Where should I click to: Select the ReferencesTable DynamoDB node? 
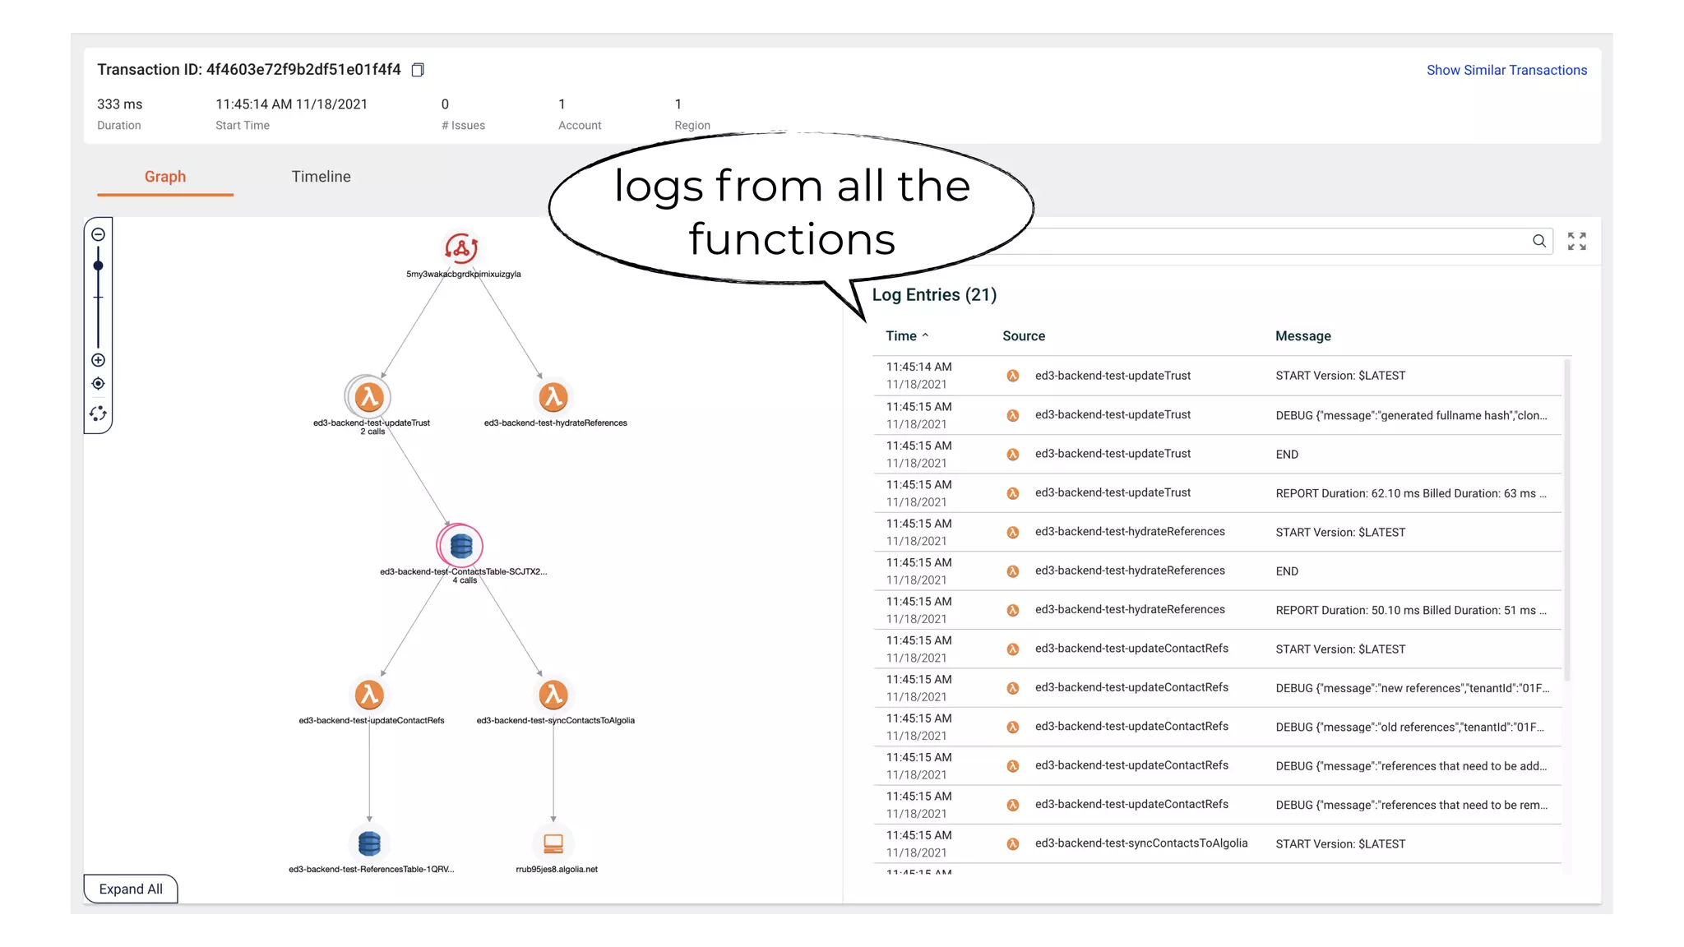[369, 843]
